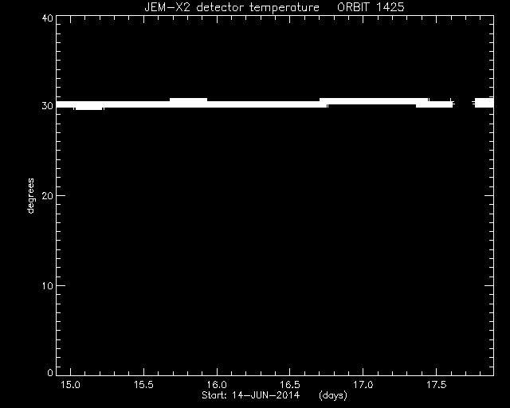Click the vertical axis title degrees
Viewport: 510px width, 408px height.
pyautogui.click(x=30, y=196)
